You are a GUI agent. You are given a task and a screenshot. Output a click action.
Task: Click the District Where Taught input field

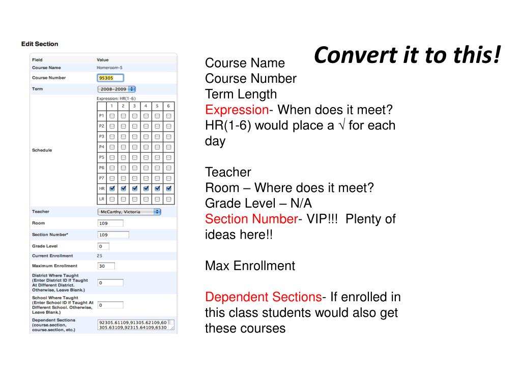pyautogui.click(x=110, y=282)
